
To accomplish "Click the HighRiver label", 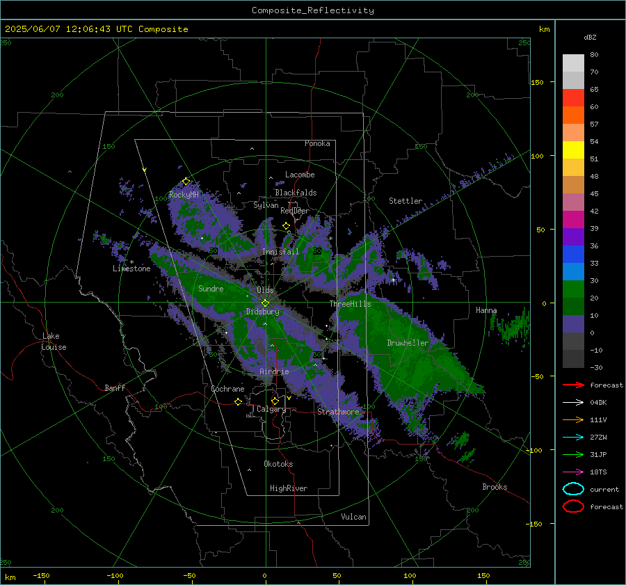I will point(289,488).
